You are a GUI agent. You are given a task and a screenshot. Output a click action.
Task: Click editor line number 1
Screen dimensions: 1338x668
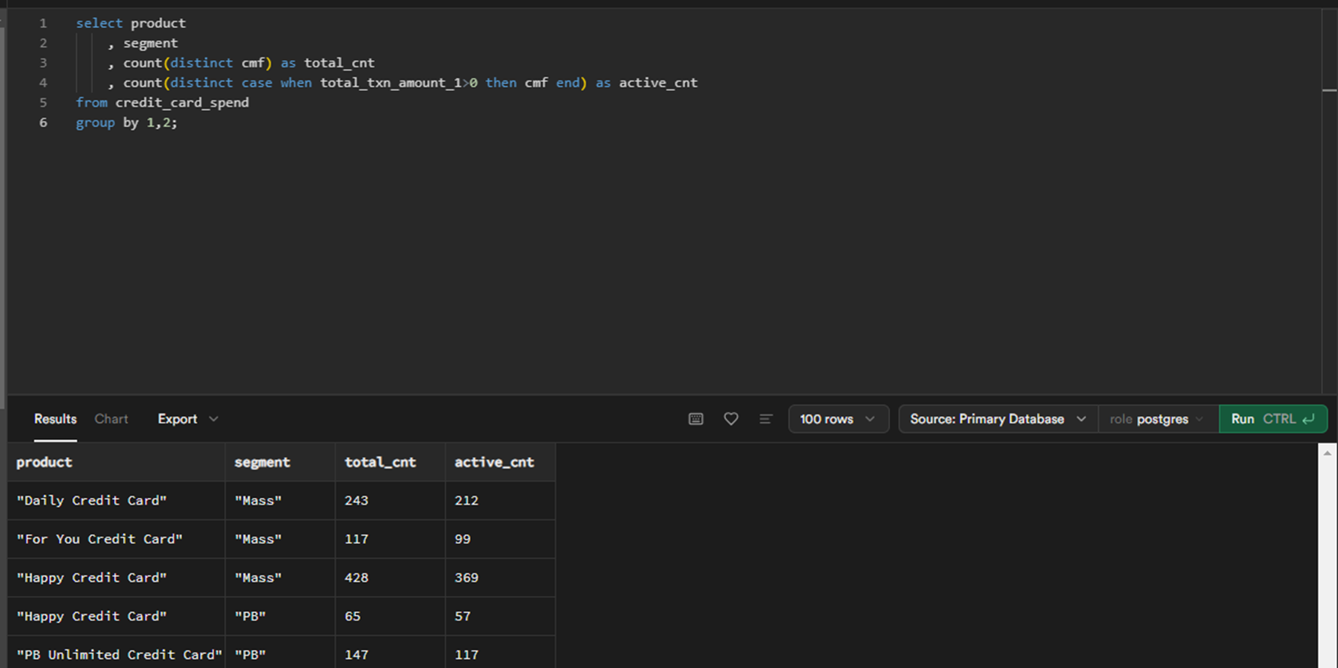click(x=43, y=23)
